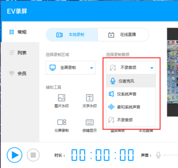Click the 辅助工具 section label

(54, 87)
